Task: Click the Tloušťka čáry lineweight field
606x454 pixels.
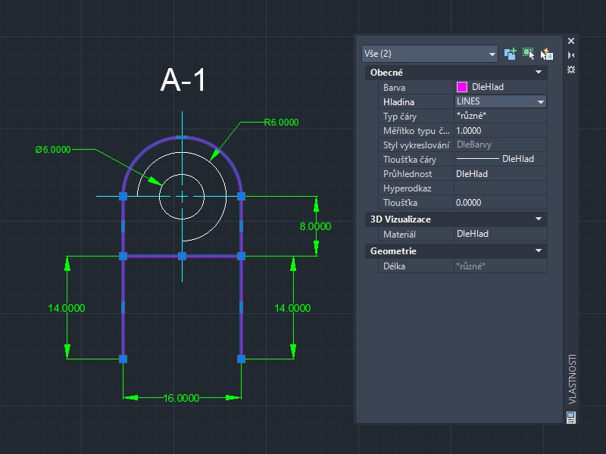Action: point(500,159)
